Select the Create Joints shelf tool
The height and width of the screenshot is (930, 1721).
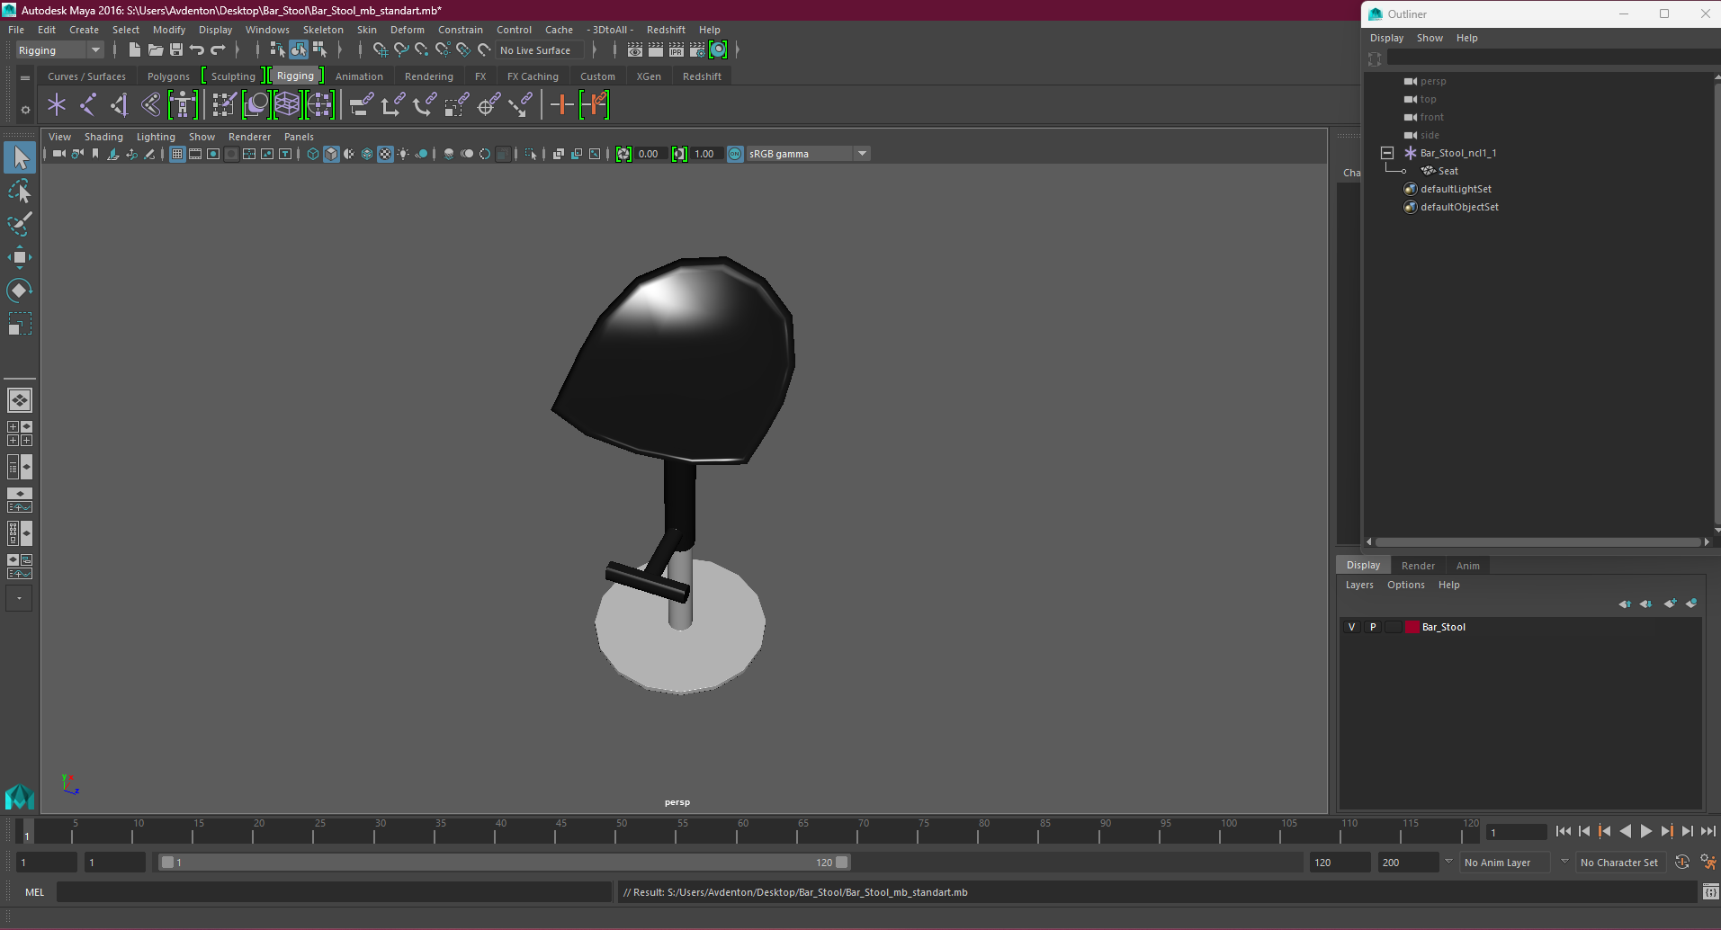pyautogui.click(x=88, y=105)
